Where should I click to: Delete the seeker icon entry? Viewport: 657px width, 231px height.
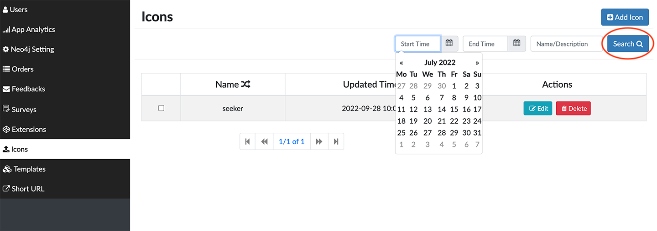pos(573,109)
